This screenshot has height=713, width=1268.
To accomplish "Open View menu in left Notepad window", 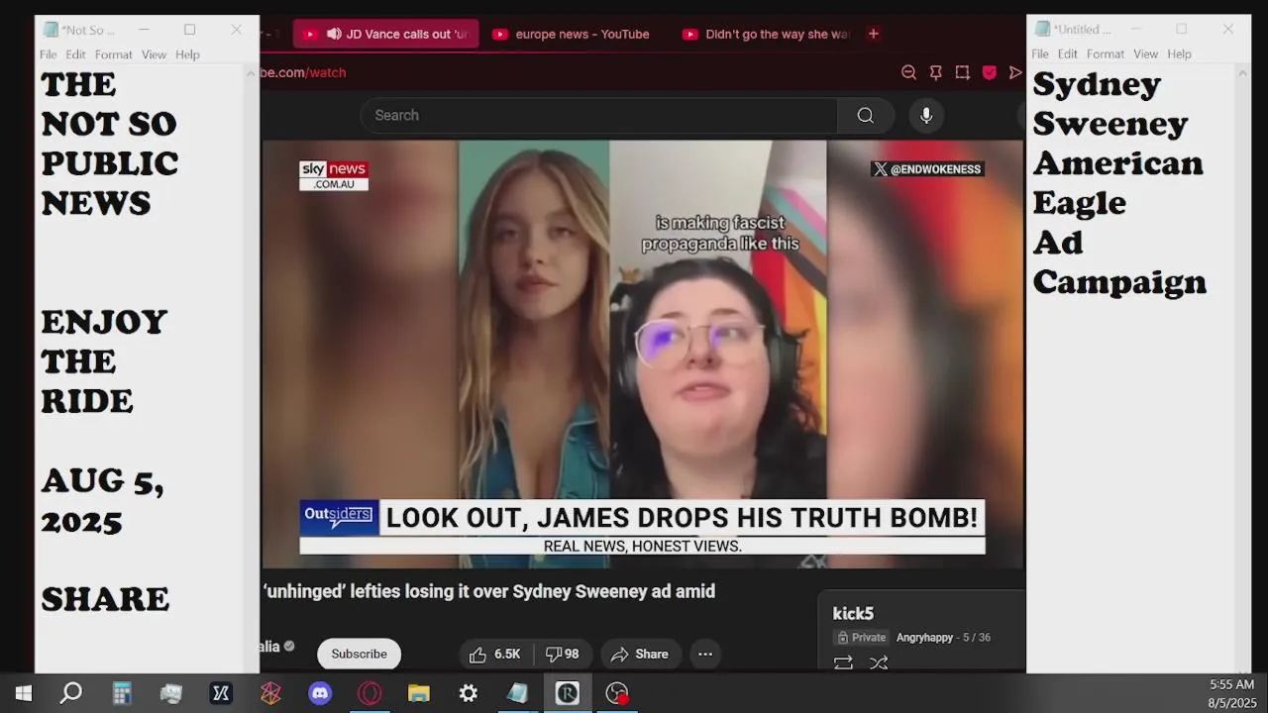I will 154,54.
